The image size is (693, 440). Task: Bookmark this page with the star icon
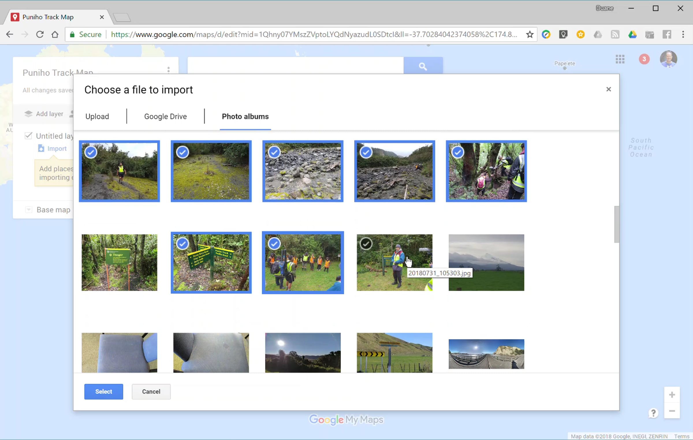(x=530, y=35)
